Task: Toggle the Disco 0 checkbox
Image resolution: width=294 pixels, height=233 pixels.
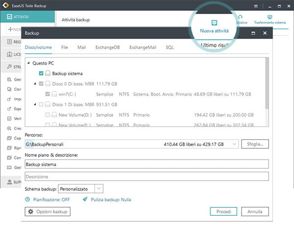Action: pos(41,83)
